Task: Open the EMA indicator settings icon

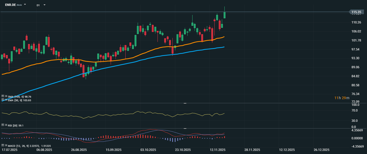Action: point(3,100)
